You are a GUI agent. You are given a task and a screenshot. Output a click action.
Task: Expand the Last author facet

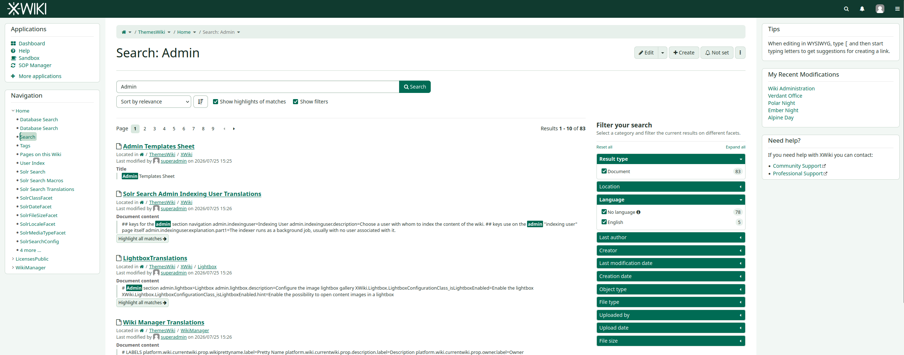click(671, 237)
